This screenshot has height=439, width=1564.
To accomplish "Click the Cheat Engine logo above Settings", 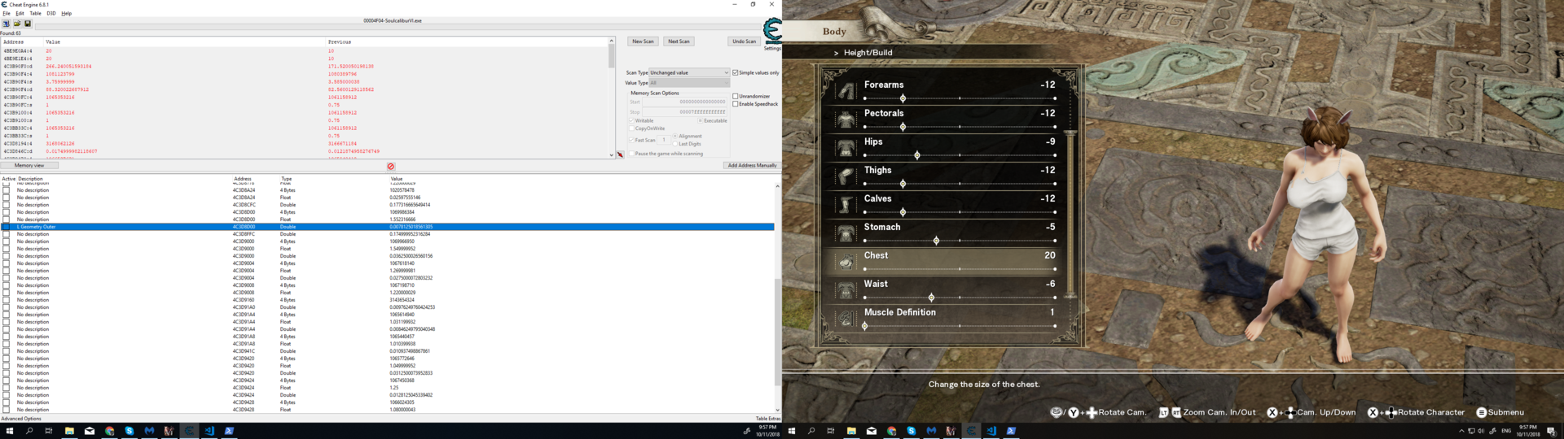I will pyautogui.click(x=772, y=32).
